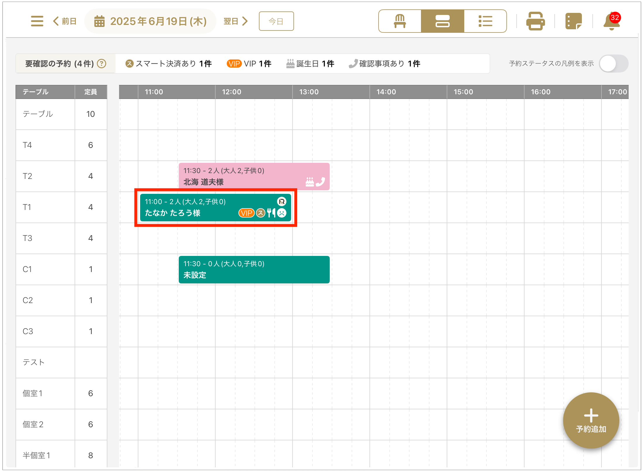Open date picker 2025年6月19日
Screen dimensions: 643x472
coord(150,21)
